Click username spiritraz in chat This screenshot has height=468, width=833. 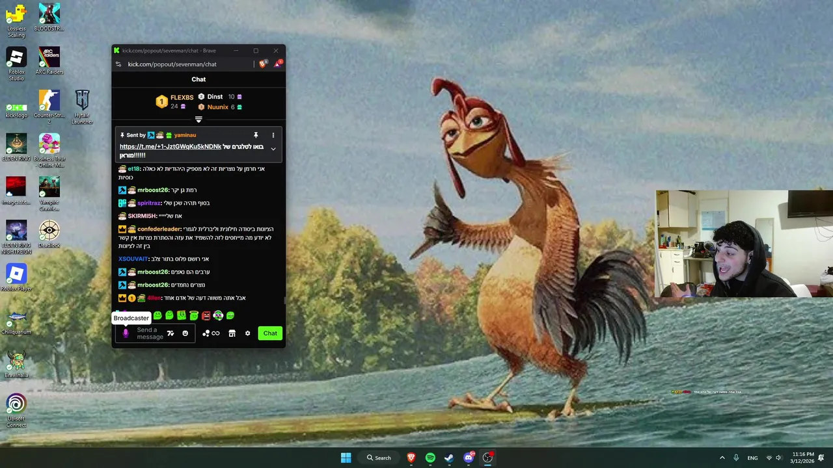(x=148, y=203)
